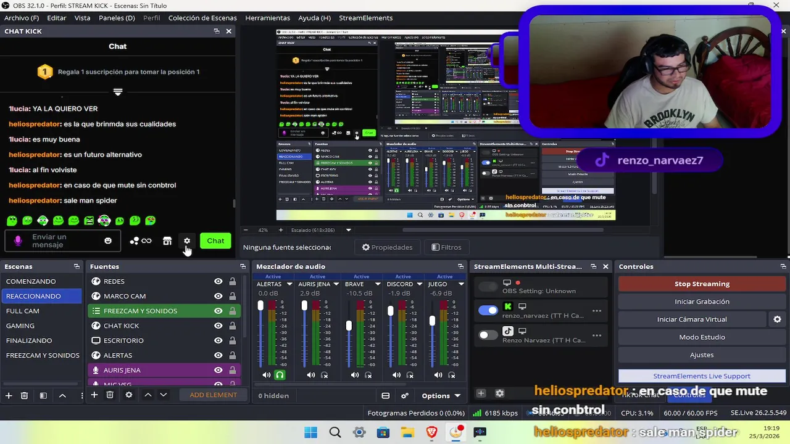
Task: Open Ajustes in Controles panel
Action: point(702,355)
